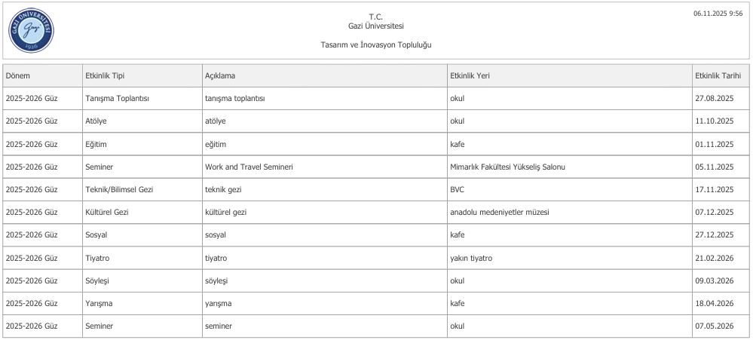
Task: Click the Söyleşi event type cell
Action: click(x=99, y=280)
